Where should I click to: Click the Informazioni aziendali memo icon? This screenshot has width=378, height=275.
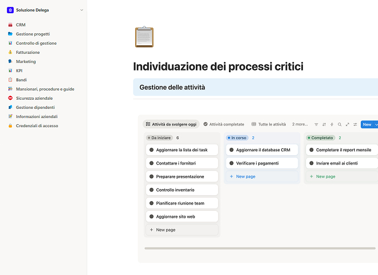click(x=10, y=116)
